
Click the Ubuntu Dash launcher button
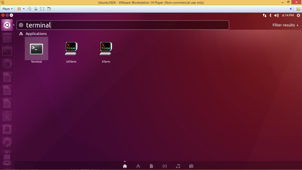click(7, 25)
